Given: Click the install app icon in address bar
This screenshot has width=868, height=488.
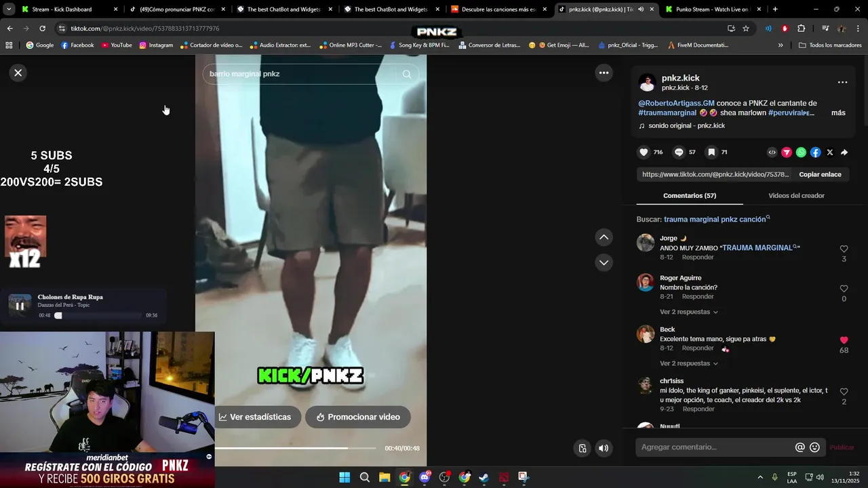Looking at the screenshot, I should 731,28.
